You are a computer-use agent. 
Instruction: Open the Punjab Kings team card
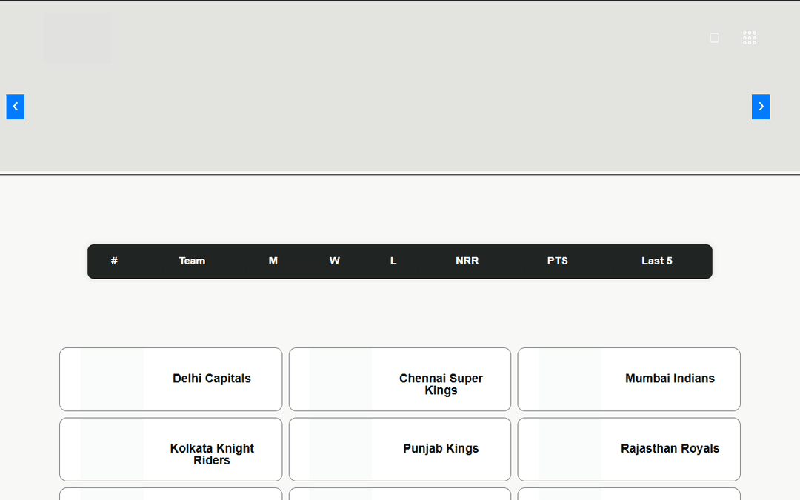400,449
